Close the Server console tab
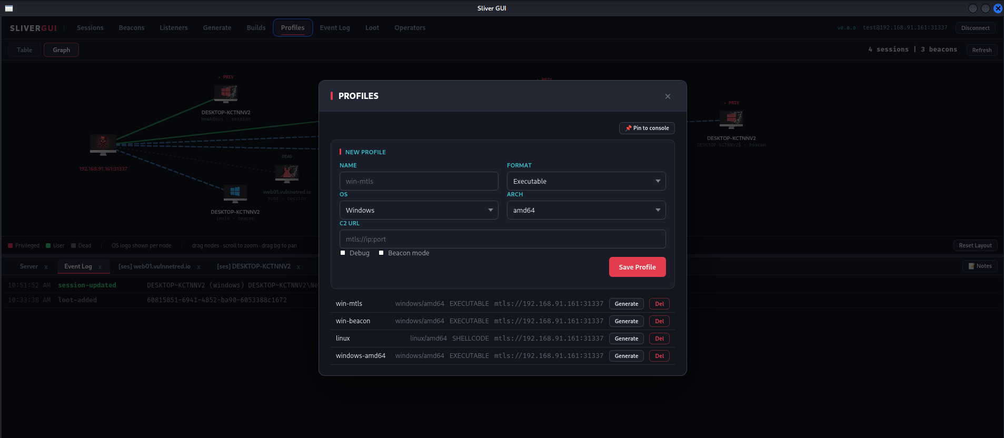This screenshot has height=438, width=1004. pos(46,267)
